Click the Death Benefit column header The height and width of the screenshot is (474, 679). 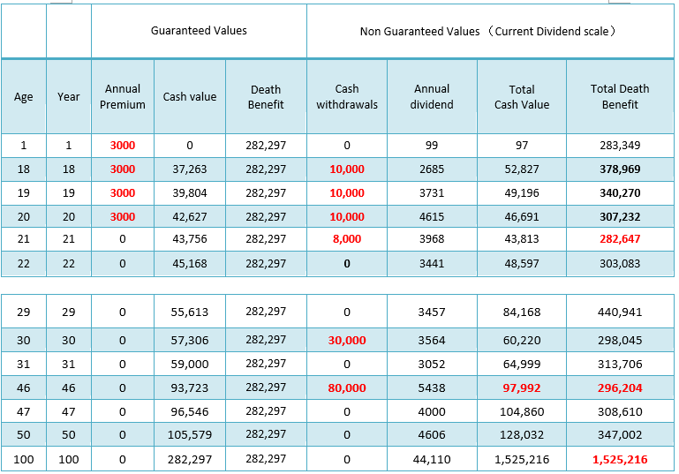click(266, 96)
